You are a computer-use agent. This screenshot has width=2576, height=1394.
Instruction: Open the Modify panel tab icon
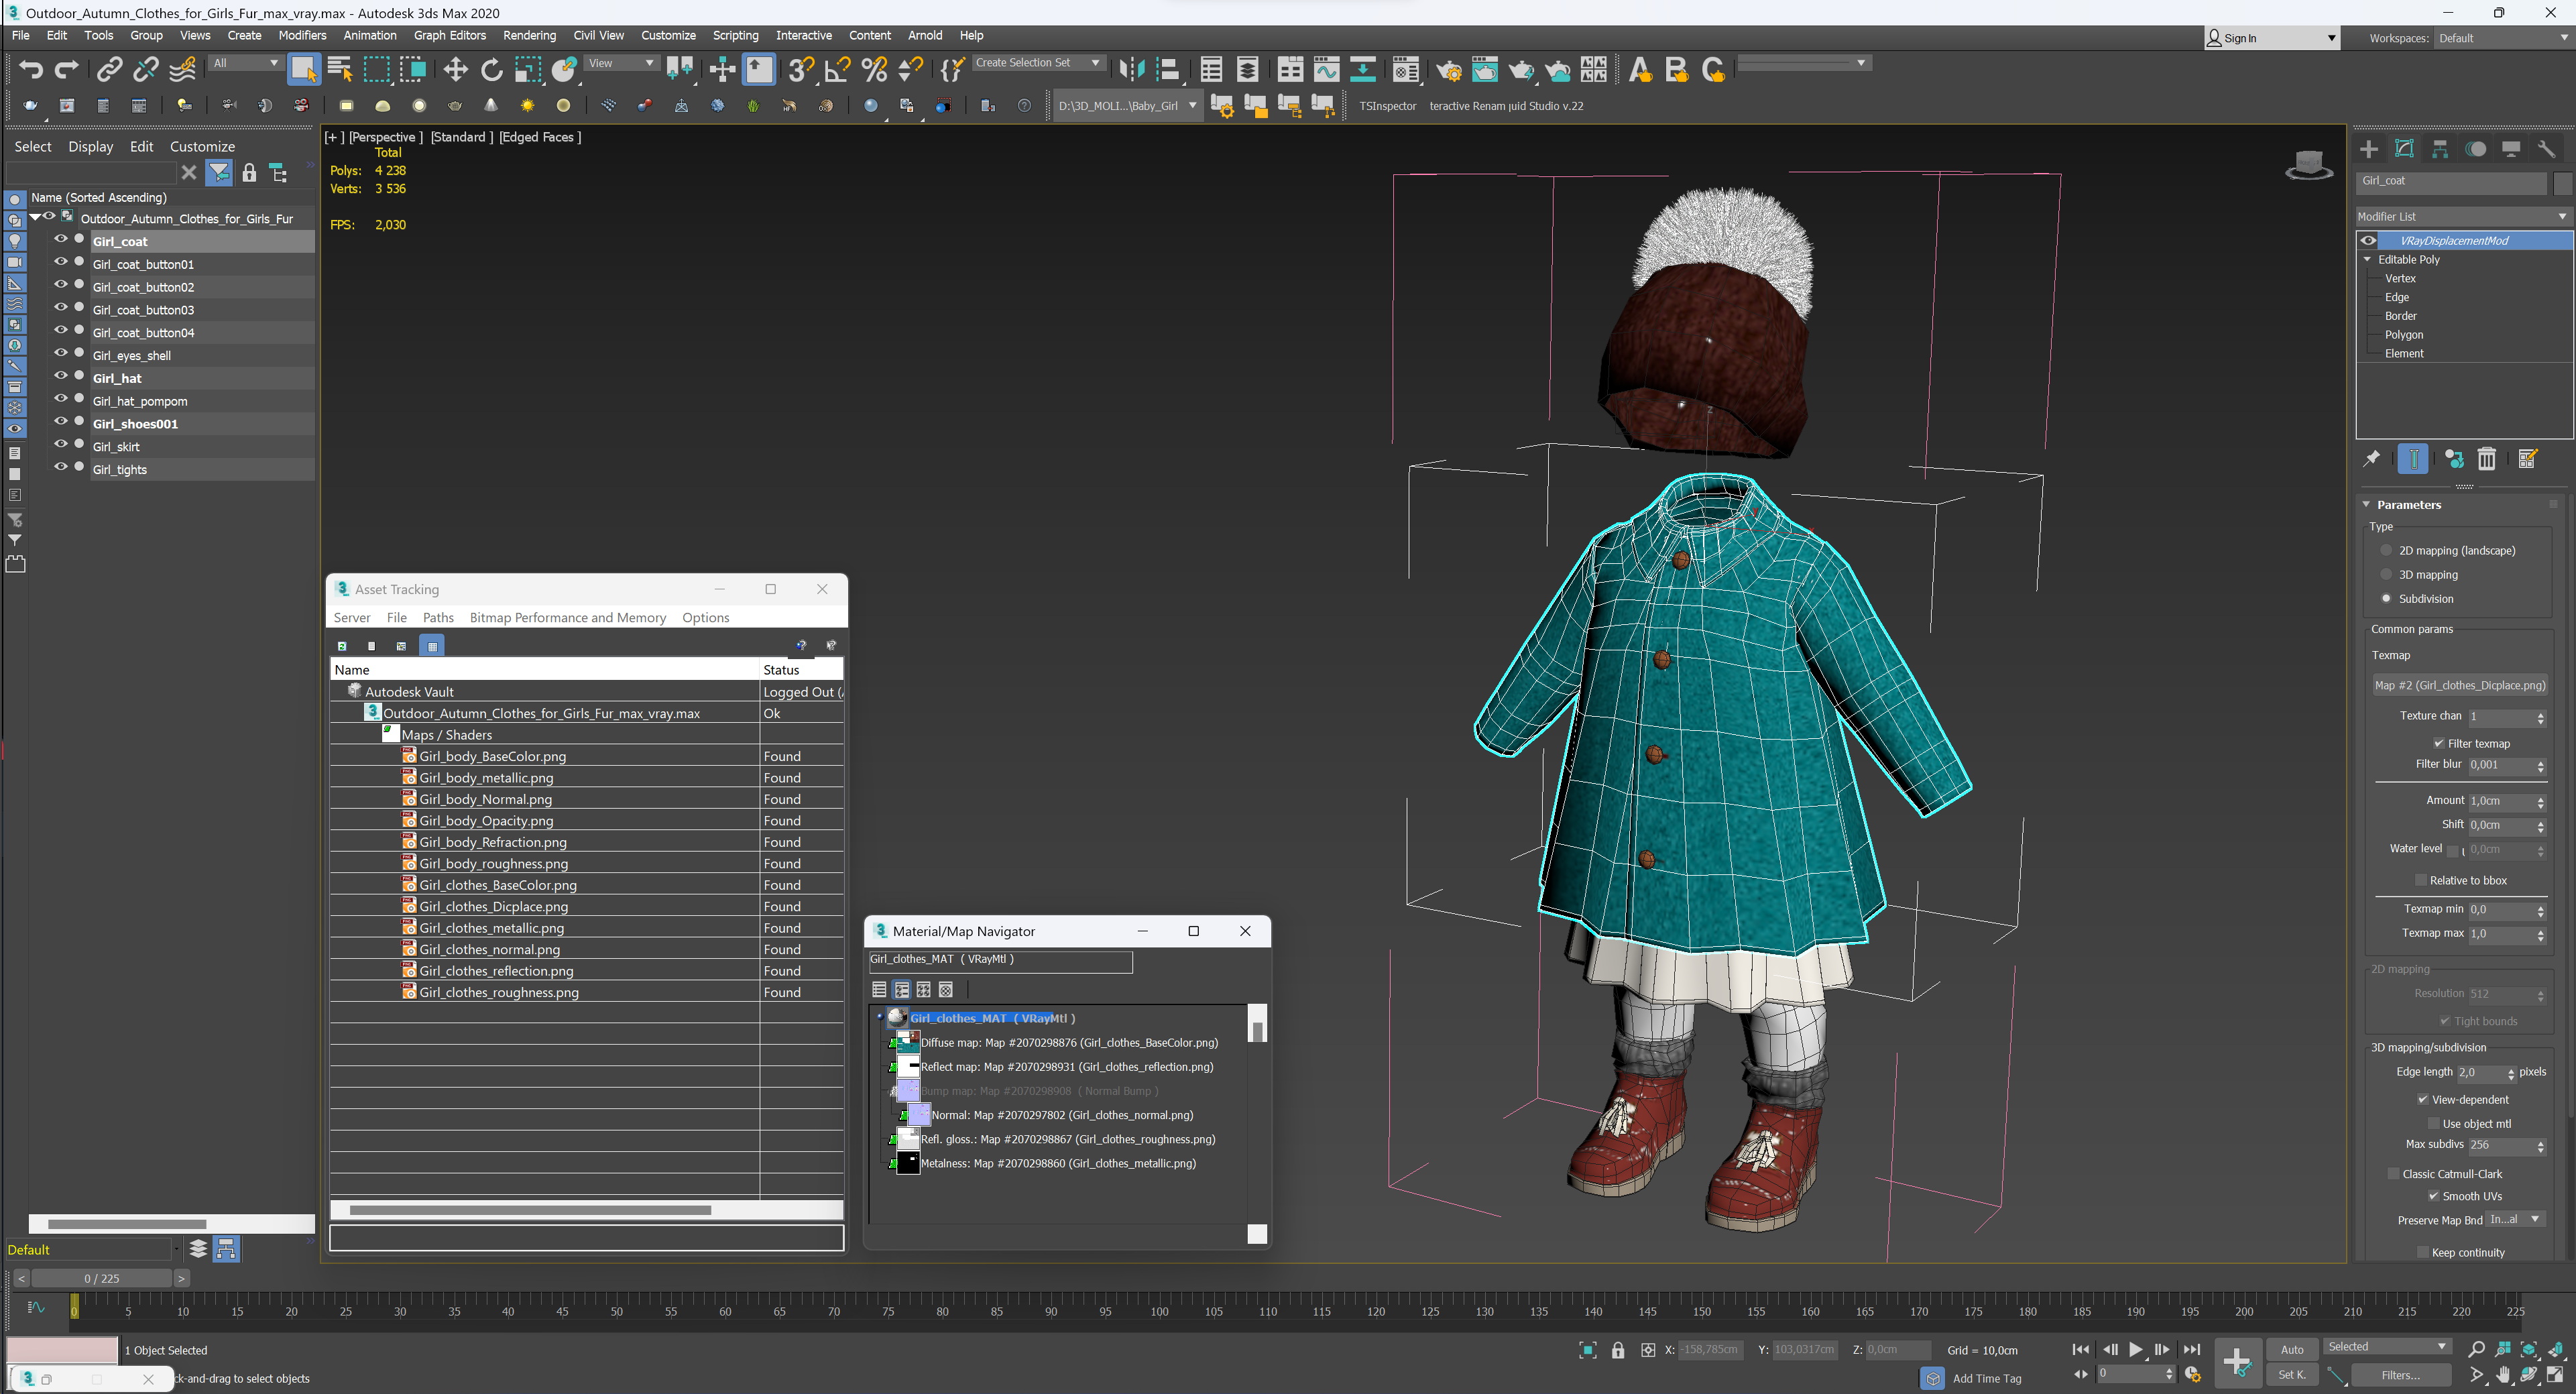(x=2404, y=149)
